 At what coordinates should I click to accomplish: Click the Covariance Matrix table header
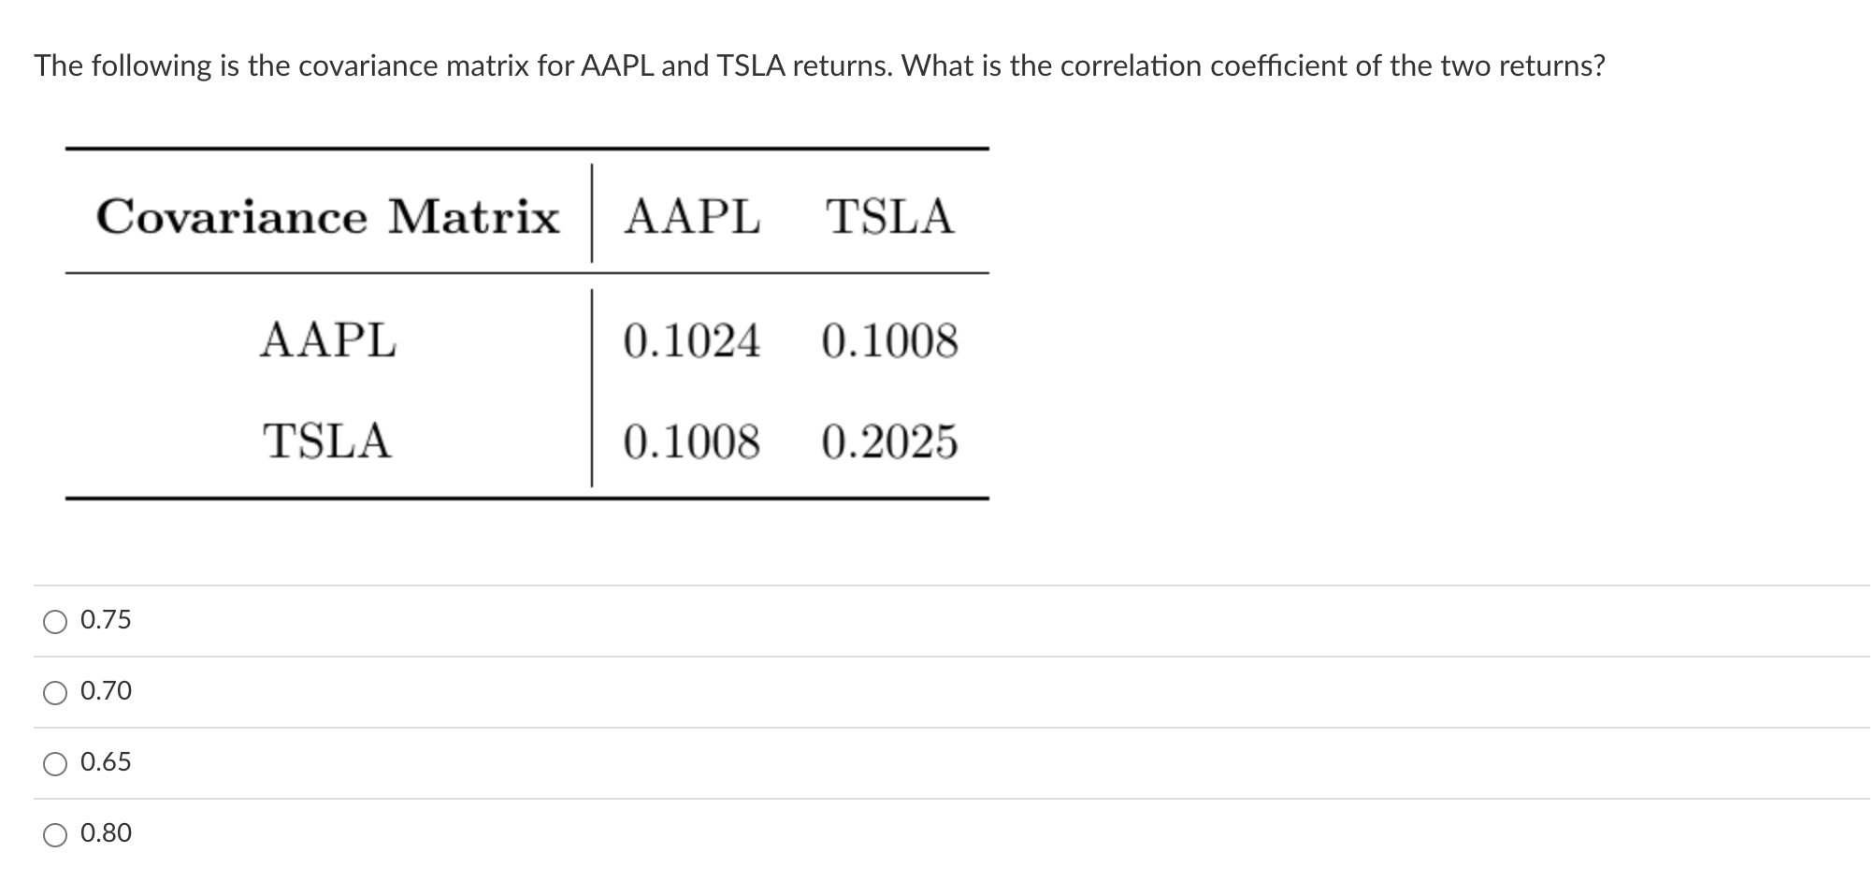tap(330, 216)
